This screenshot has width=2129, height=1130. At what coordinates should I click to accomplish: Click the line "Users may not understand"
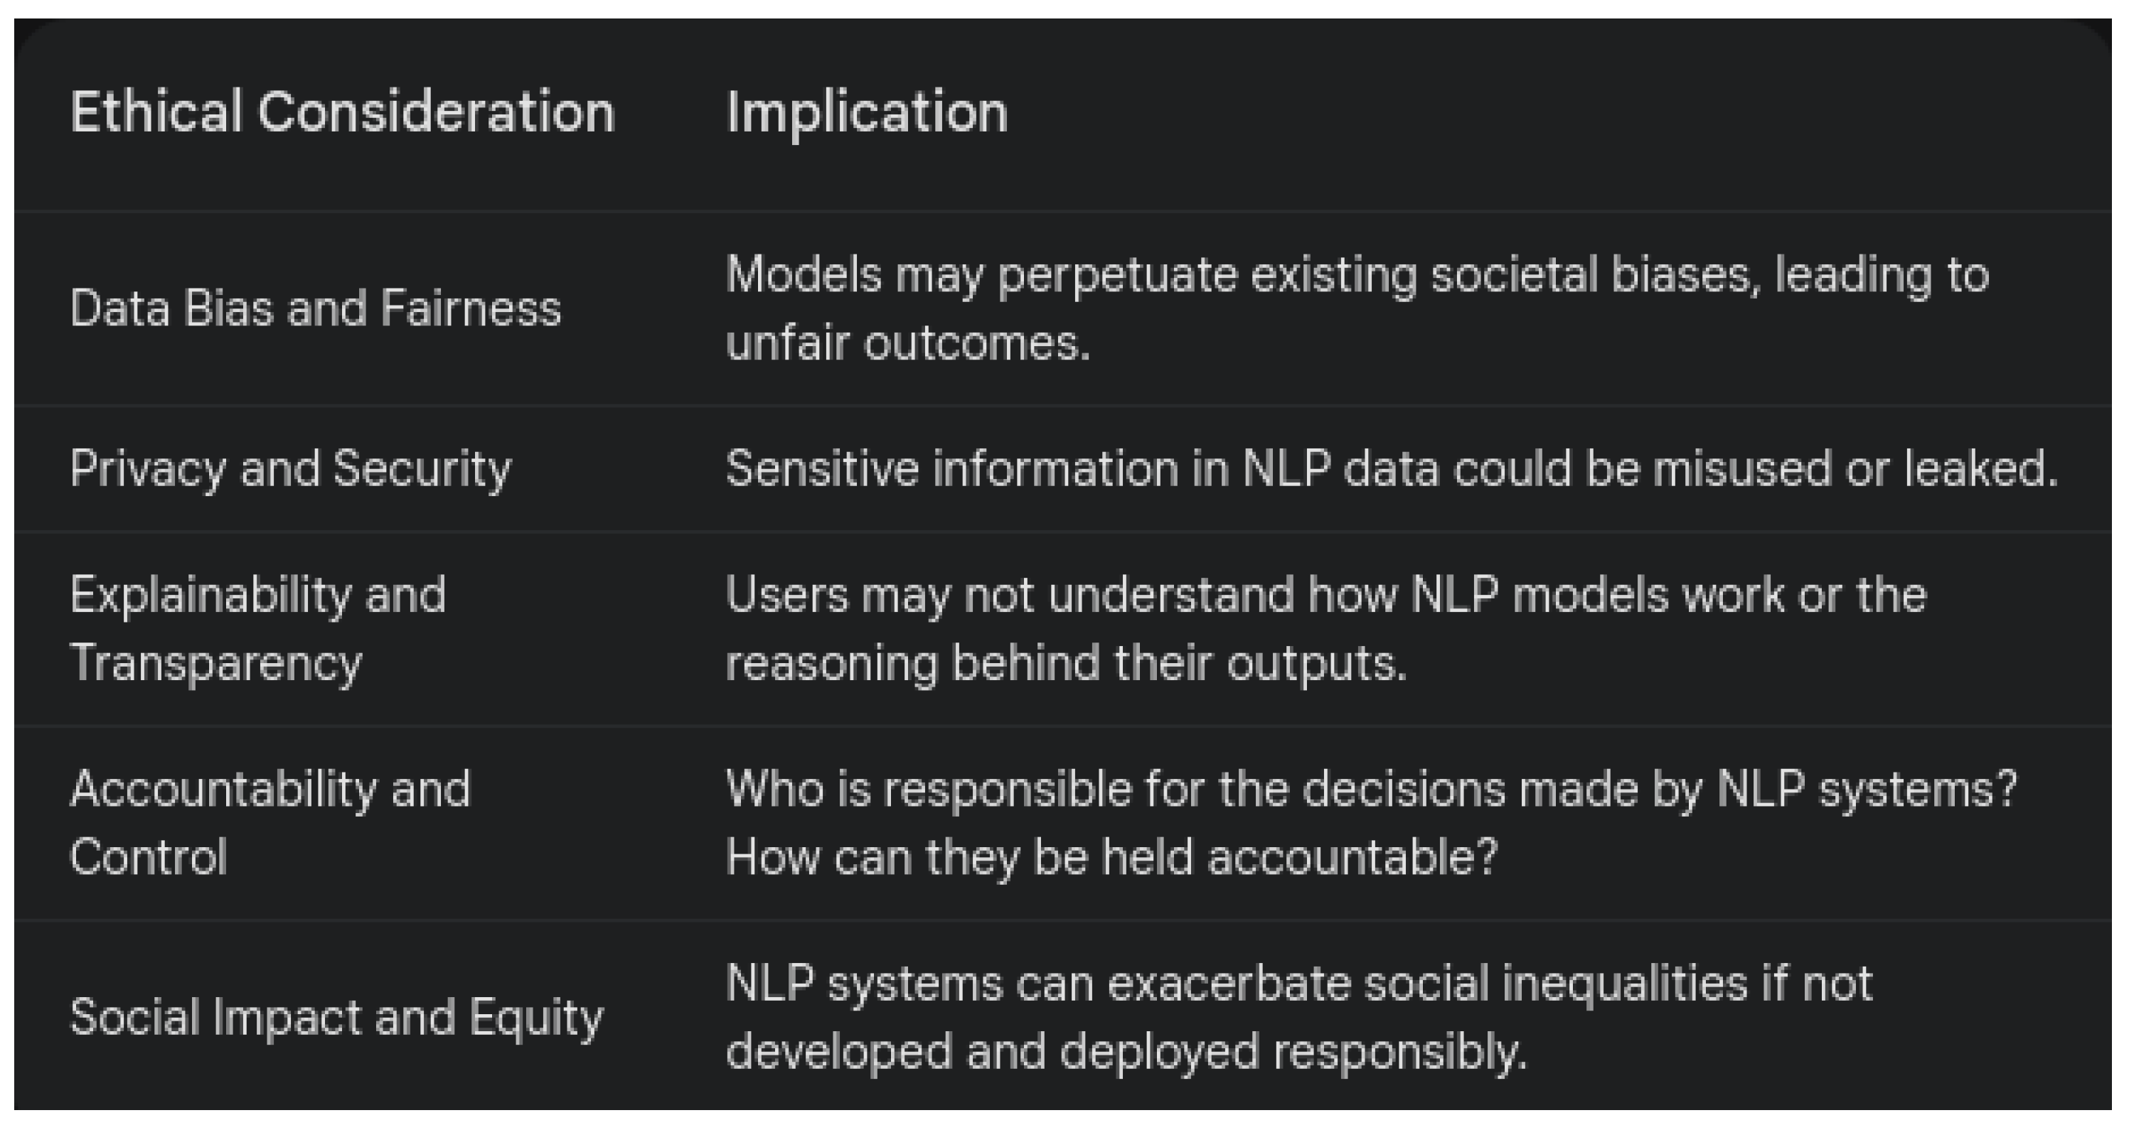pyautogui.click(x=1325, y=595)
